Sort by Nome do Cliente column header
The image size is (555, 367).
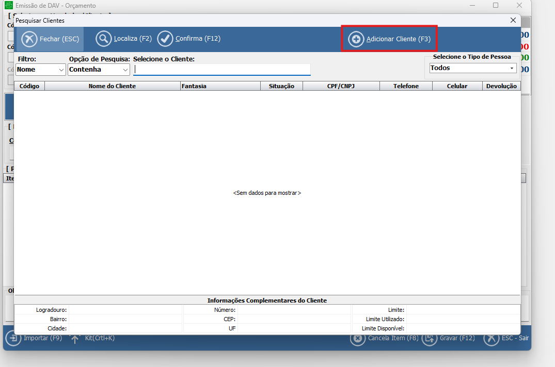click(x=112, y=86)
